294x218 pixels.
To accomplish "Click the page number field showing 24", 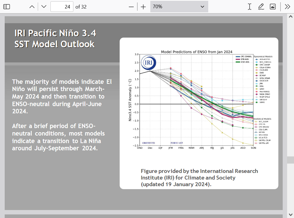I will 62,7.
